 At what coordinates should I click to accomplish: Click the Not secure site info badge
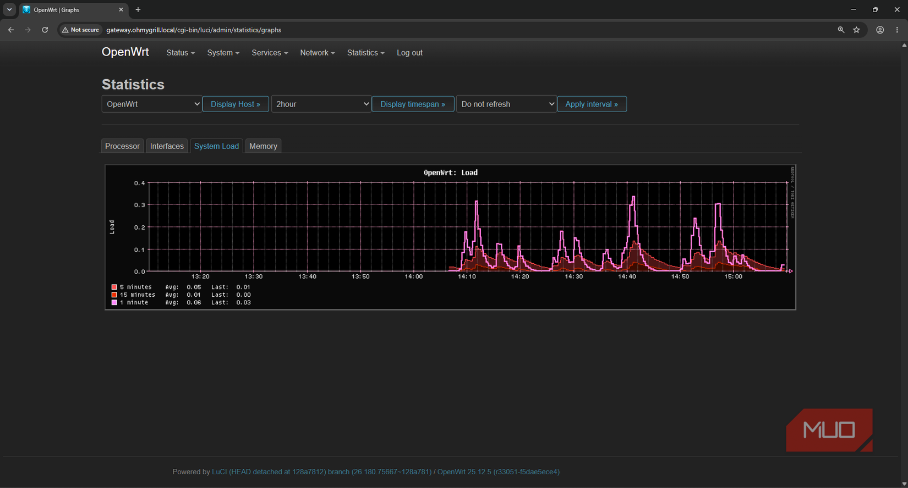(x=81, y=30)
